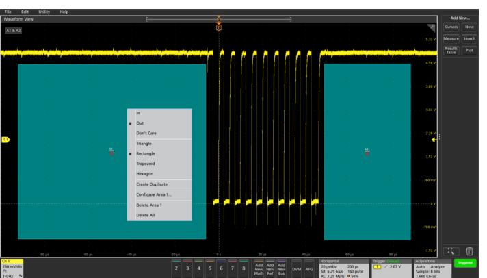Choose Create Duplicate from context menu
This screenshot has width=487, height=278.
pyautogui.click(x=159, y=184)
